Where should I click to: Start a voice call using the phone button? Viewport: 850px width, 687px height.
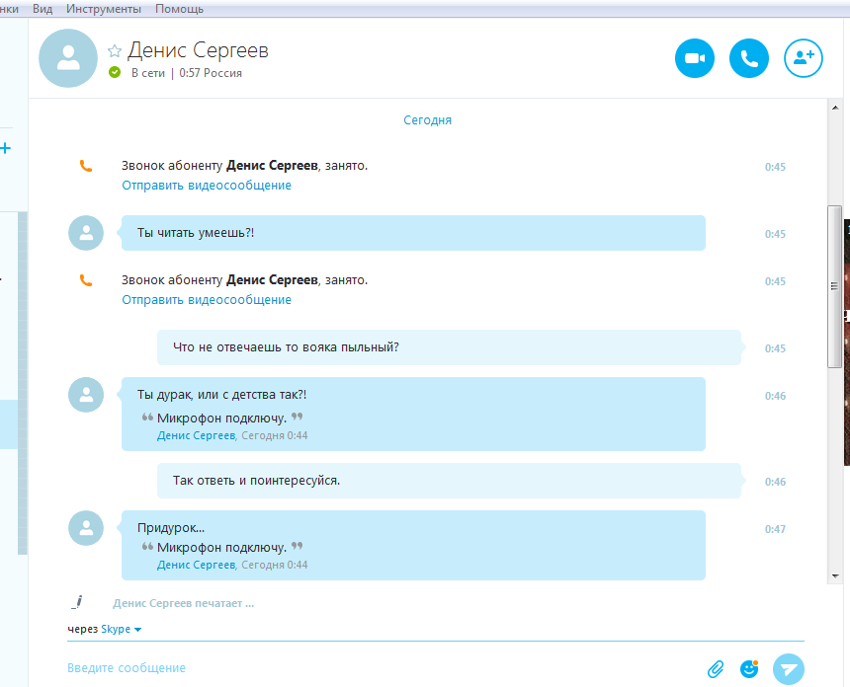coord(748,58)
